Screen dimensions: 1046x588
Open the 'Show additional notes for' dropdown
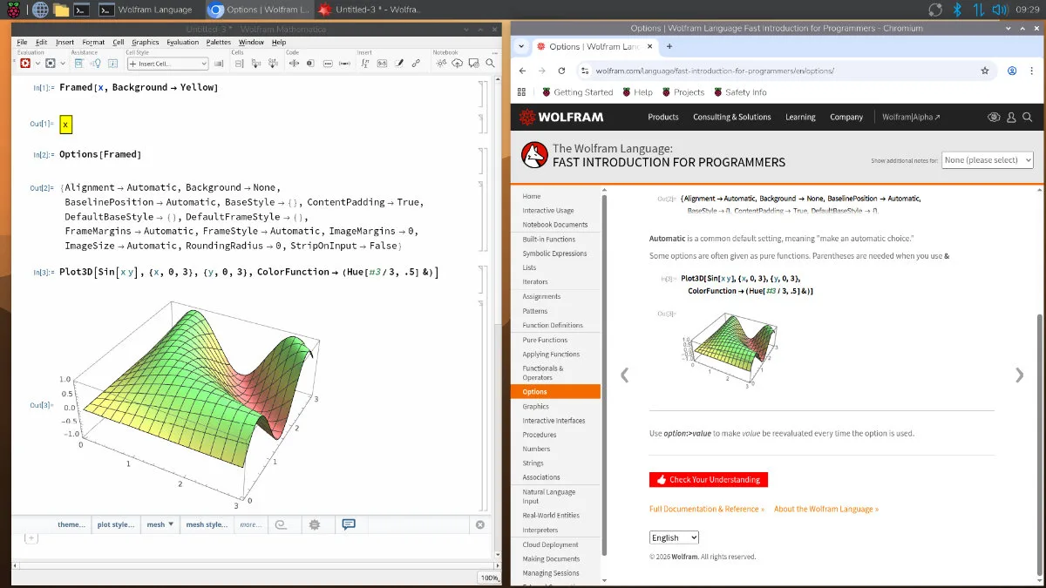tap(988, 160)
